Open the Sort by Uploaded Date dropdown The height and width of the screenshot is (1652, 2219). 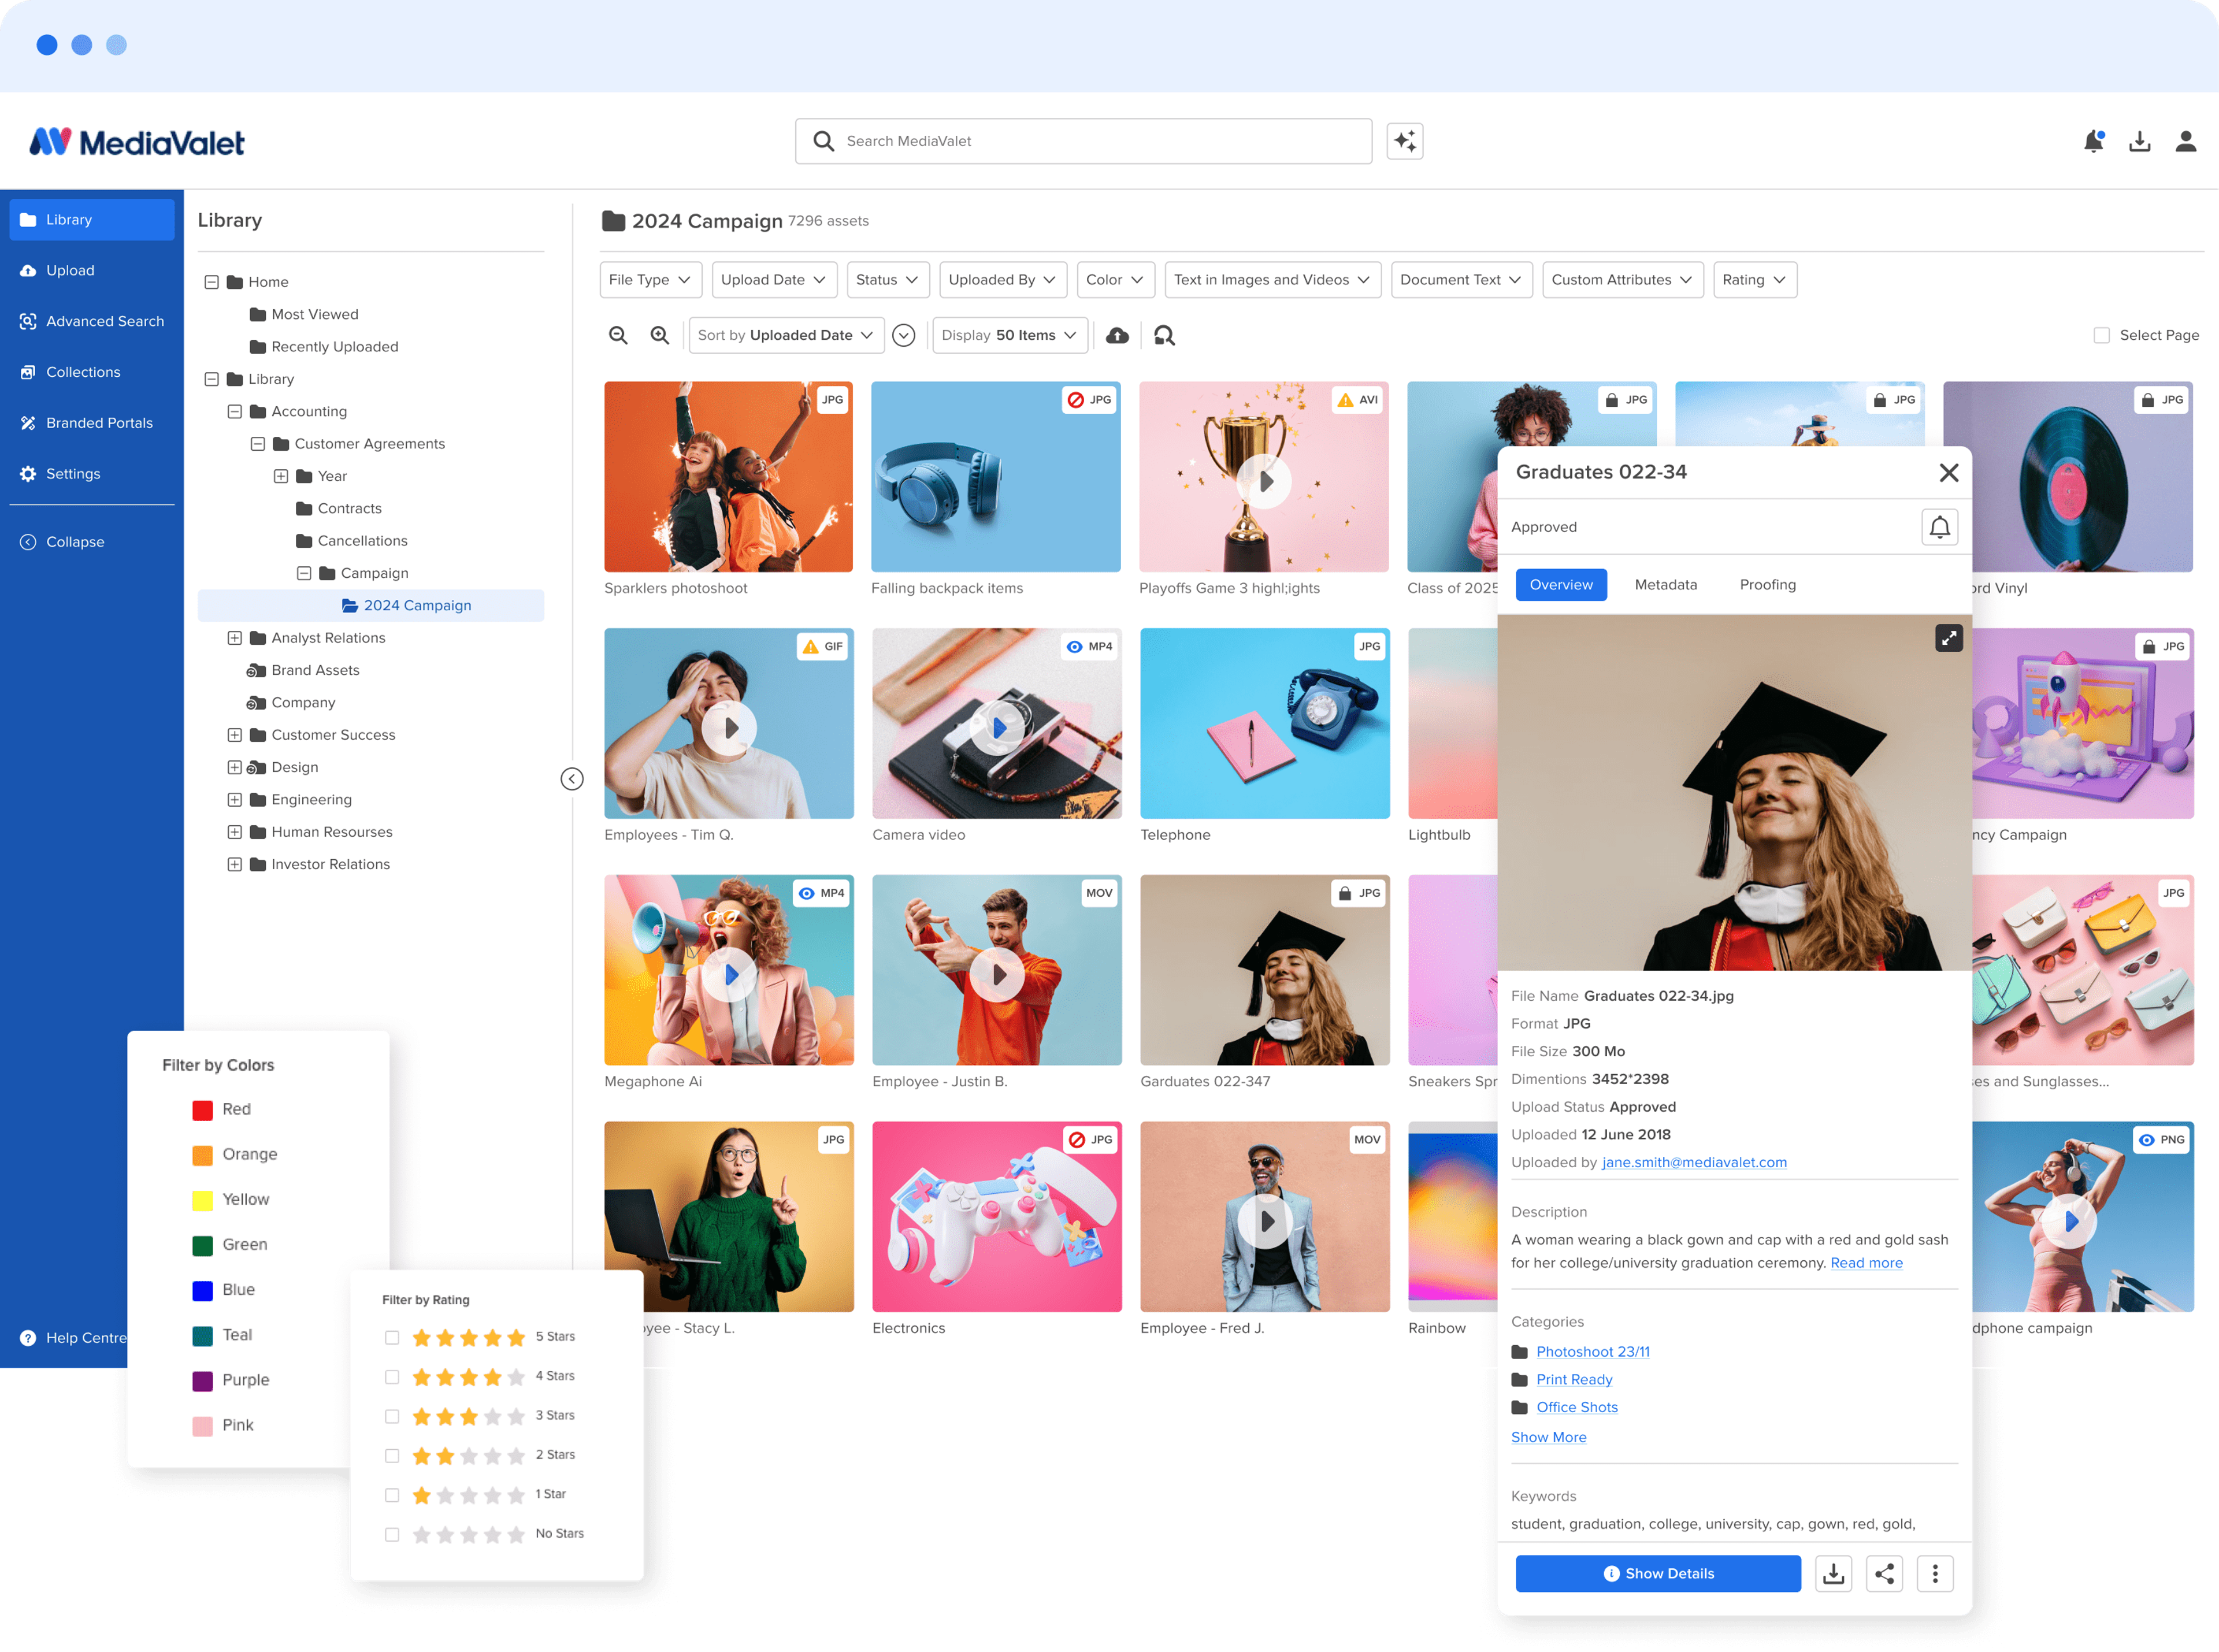click(x=786, y=335)
